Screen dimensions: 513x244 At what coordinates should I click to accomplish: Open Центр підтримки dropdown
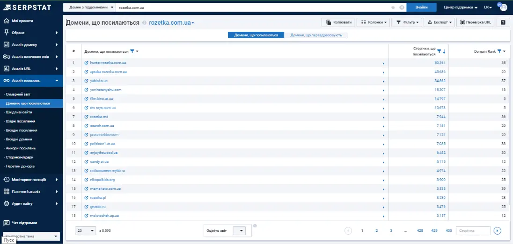(x=460, y=7)
